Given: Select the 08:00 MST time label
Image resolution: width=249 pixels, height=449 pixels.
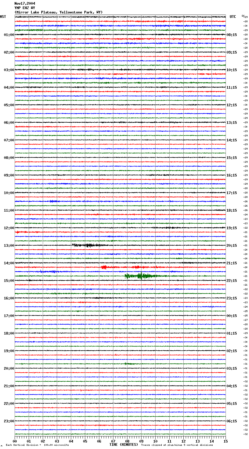Looking at the screenshot, I should pos(9,158).
